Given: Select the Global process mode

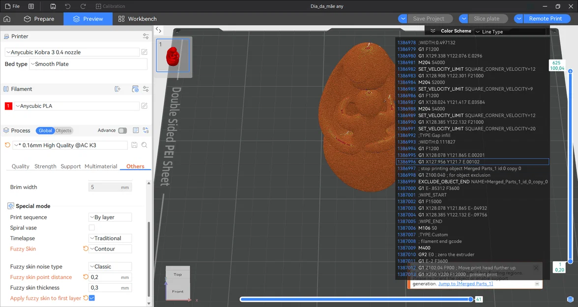Looking at the screenshot, I should [x=45, y=131].
